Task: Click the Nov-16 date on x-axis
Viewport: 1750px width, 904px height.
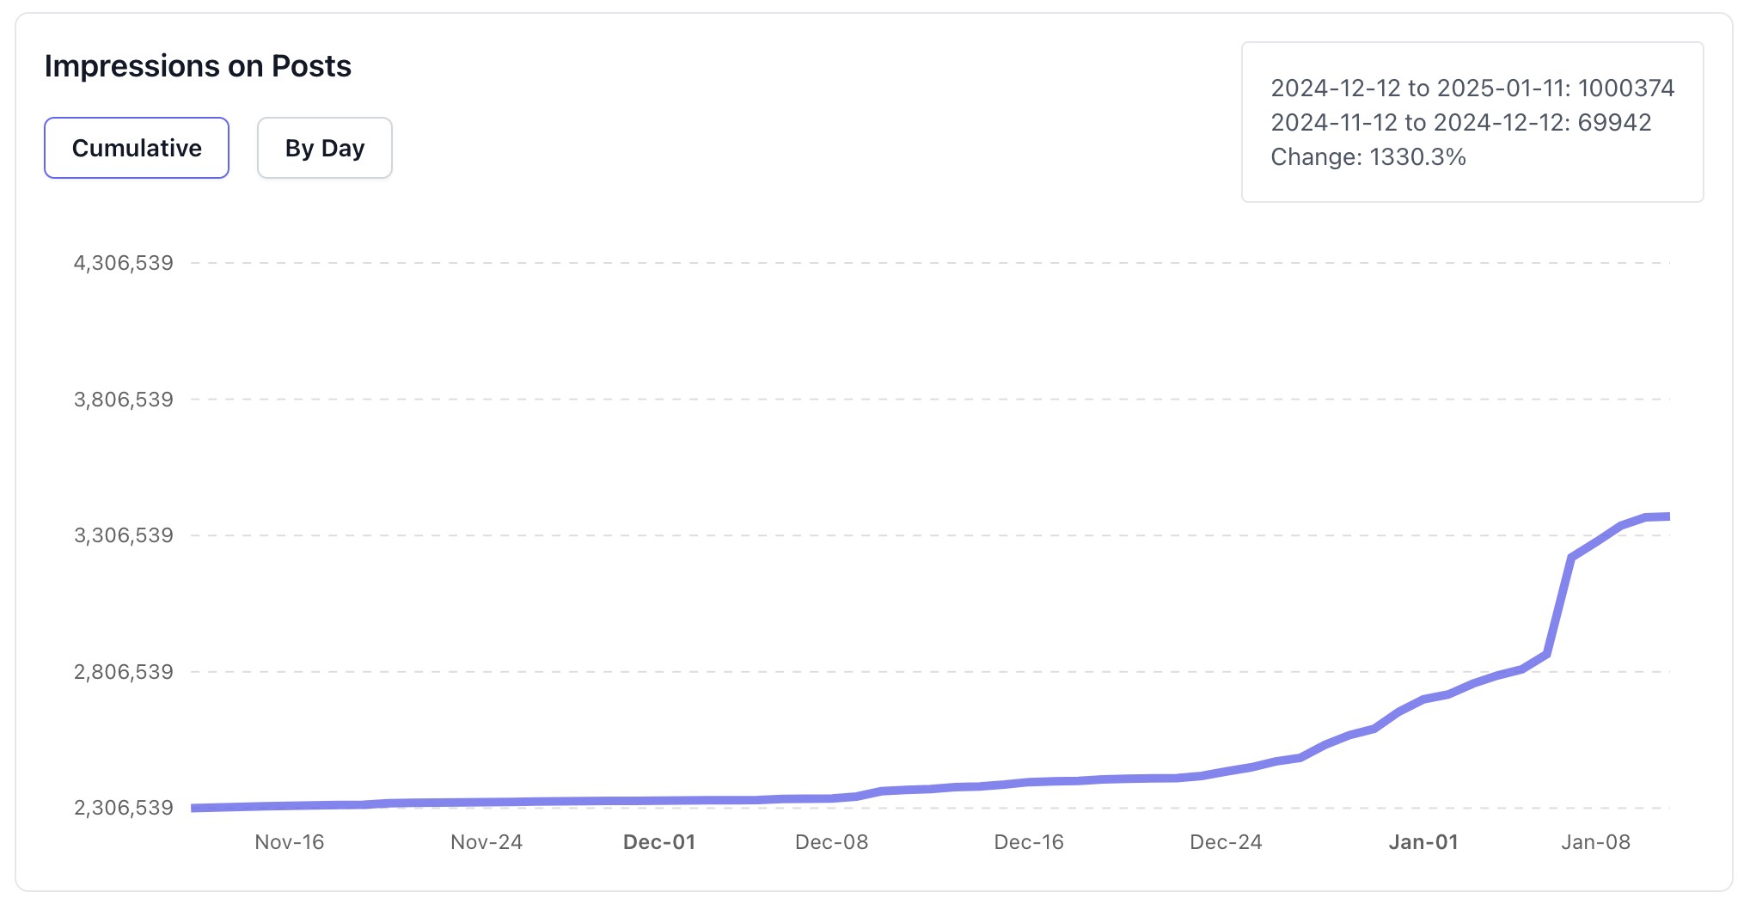Action: [290, 842]
